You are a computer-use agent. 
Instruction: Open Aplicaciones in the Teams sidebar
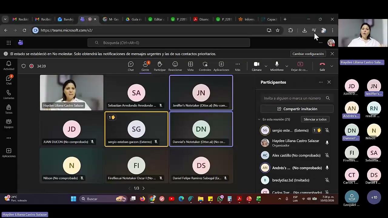[x=9, y=153]
